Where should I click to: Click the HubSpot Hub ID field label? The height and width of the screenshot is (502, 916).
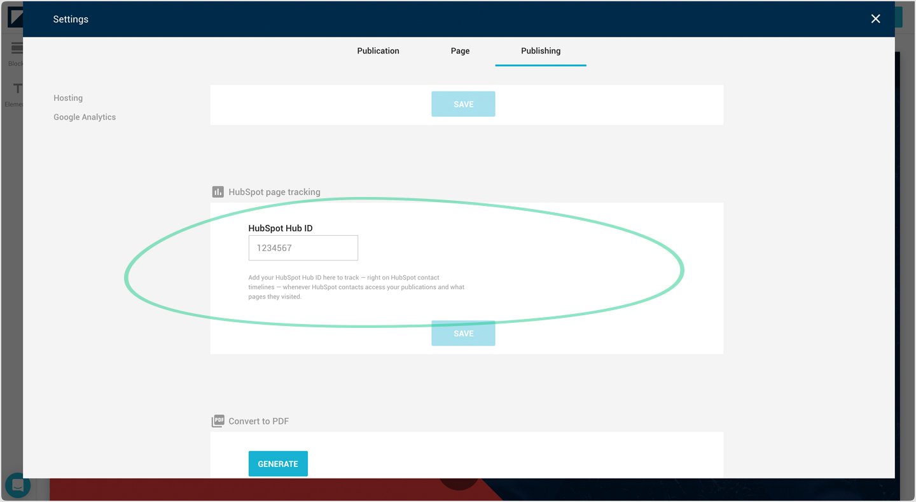coord(280,228)
